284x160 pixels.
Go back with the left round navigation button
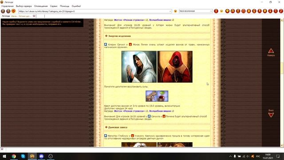(x=3, y=11)
